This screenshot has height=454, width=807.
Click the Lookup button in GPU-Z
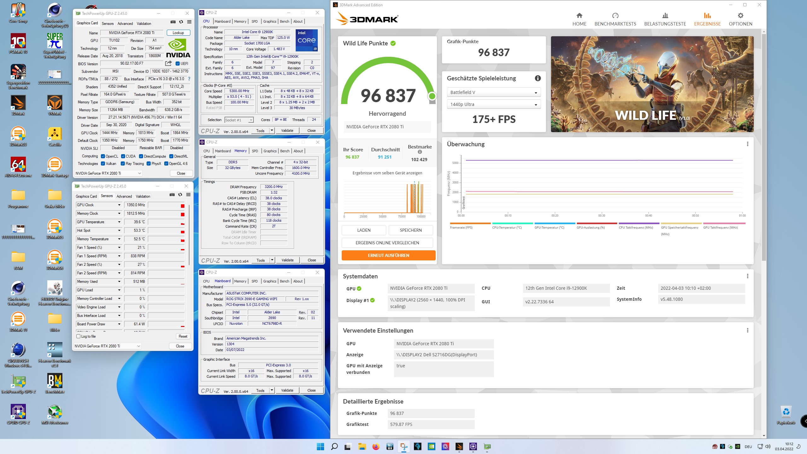tap(178, 33)
